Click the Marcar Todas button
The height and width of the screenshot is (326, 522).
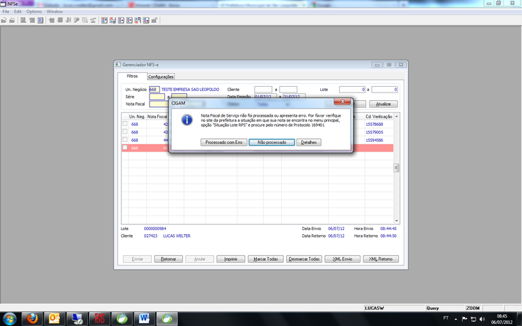[265, 259]
